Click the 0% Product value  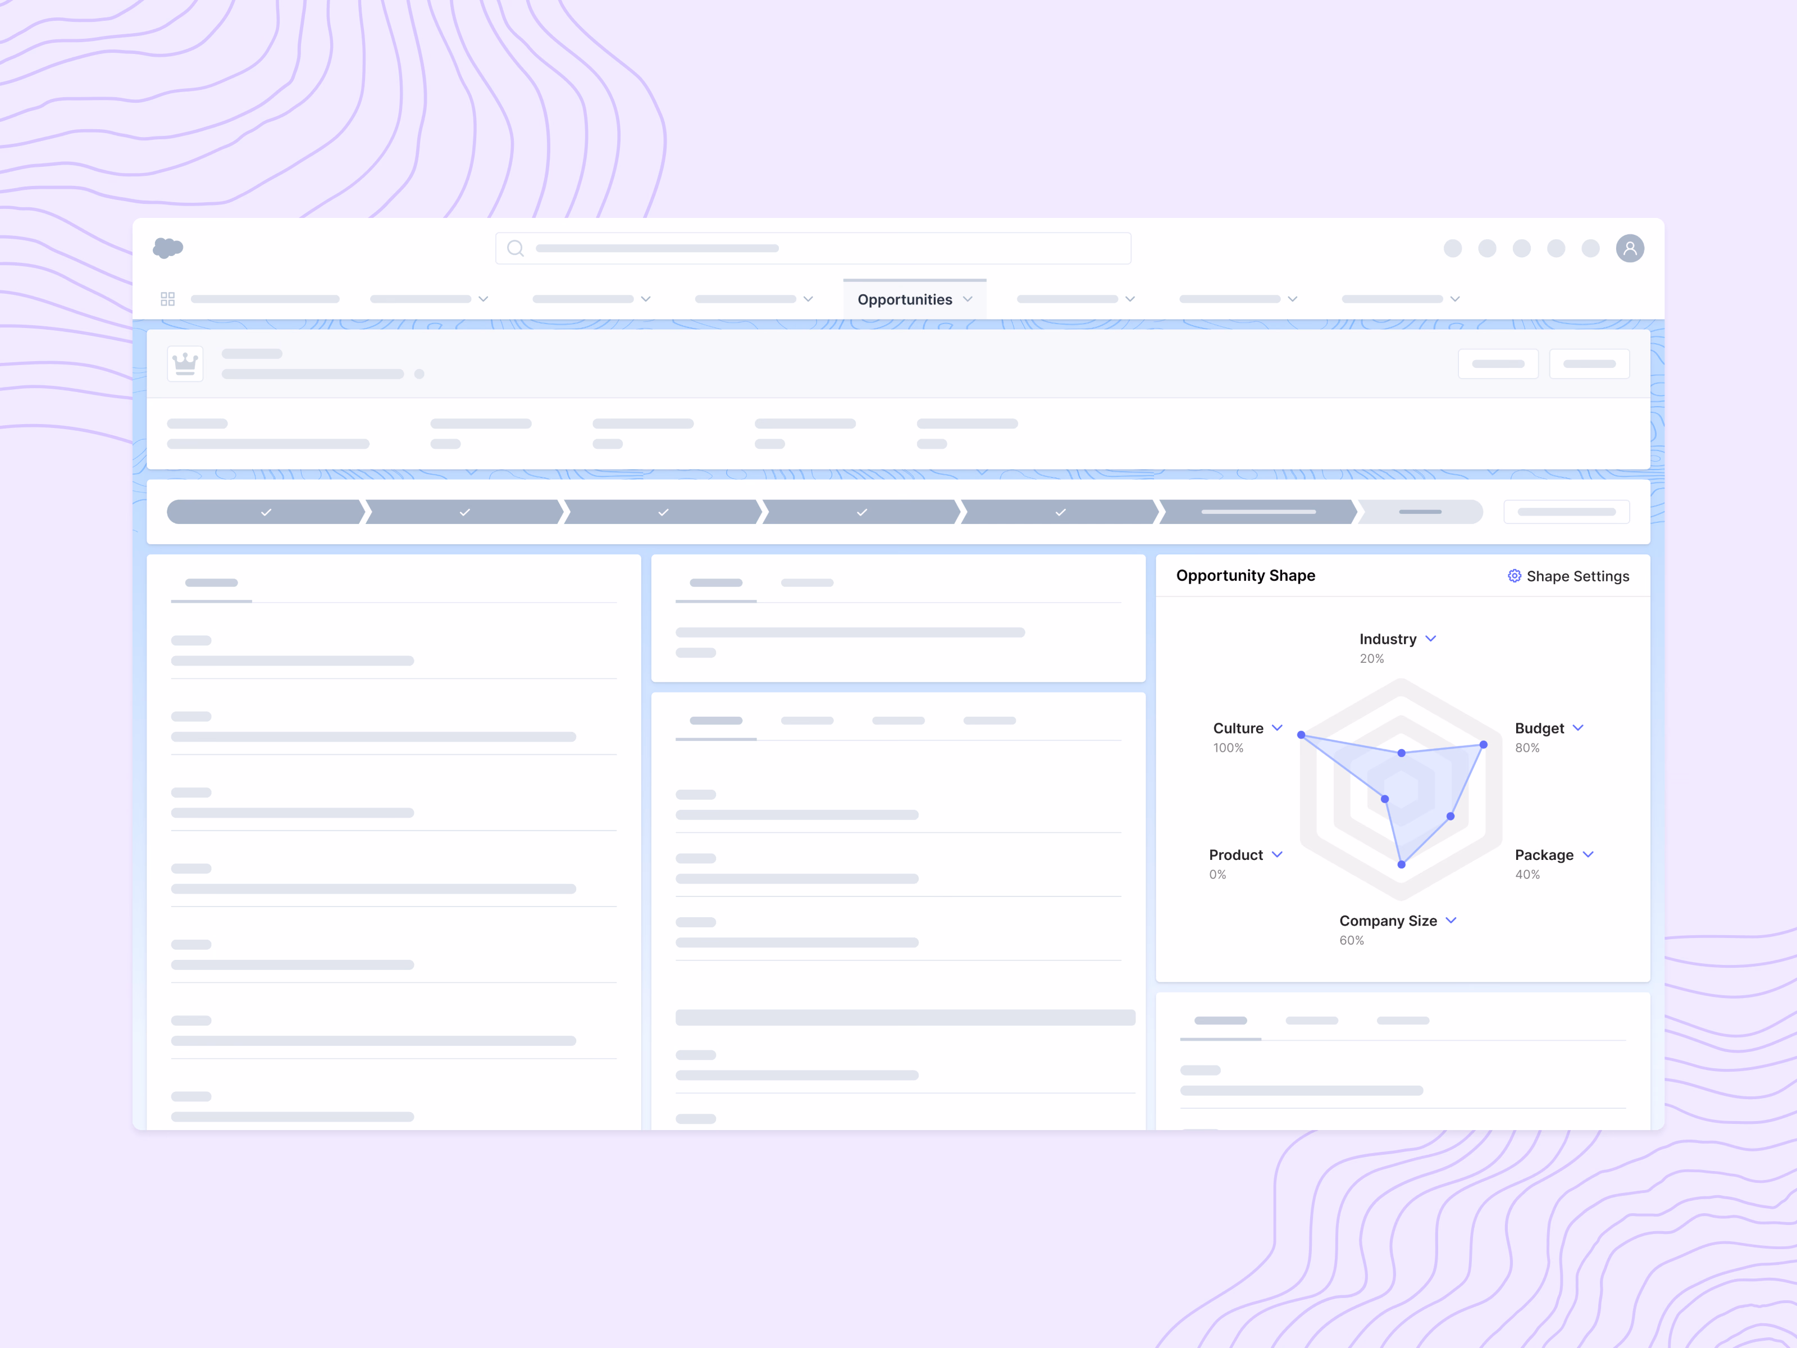(x=1217, y=875)
